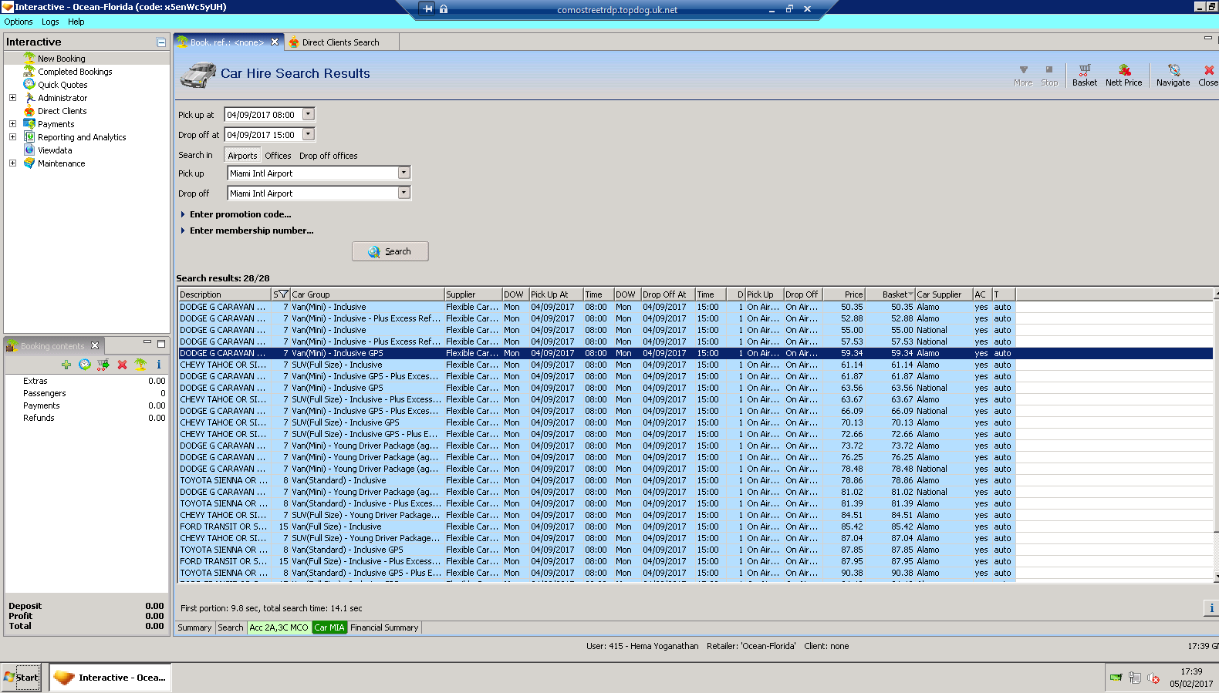The width and height of the screenshot is (1219, 693).
Task: Click the Nett Price icon
Action: [x=1123, y=75]
